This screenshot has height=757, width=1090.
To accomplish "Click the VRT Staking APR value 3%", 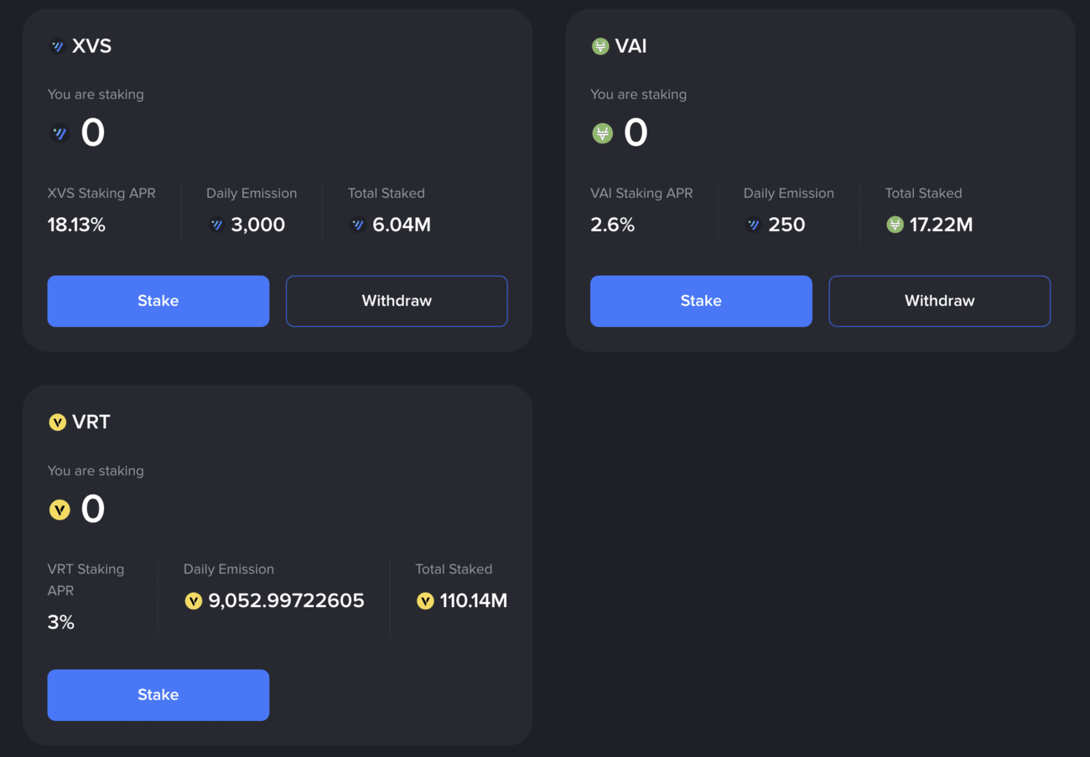I will [x=61, y=622].
